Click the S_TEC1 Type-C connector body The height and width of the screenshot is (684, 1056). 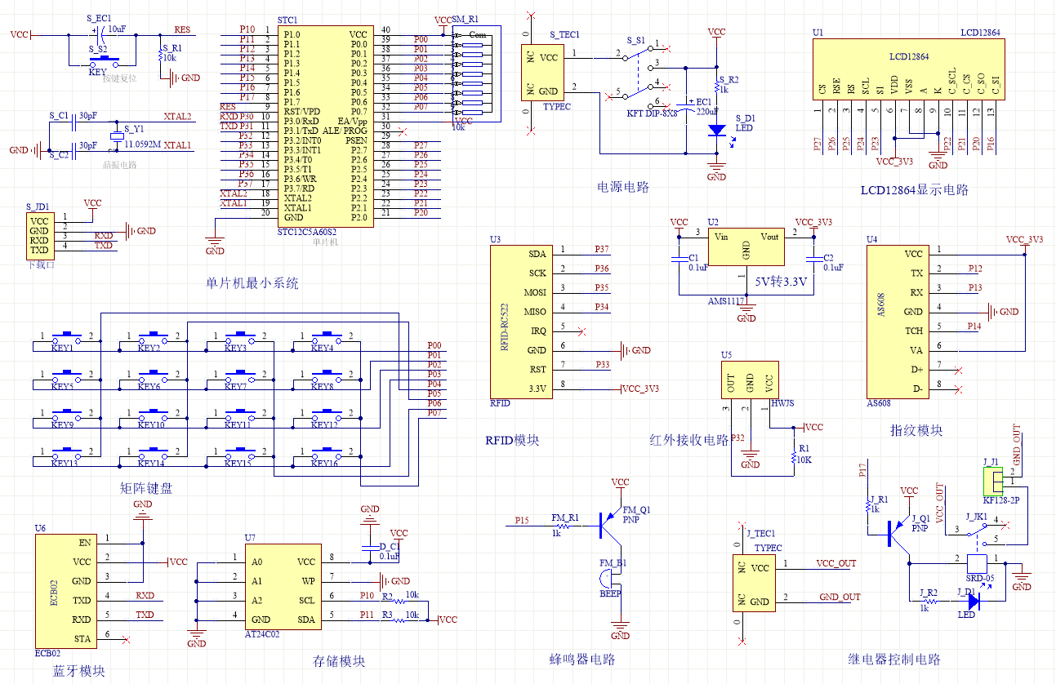[544, 73]
